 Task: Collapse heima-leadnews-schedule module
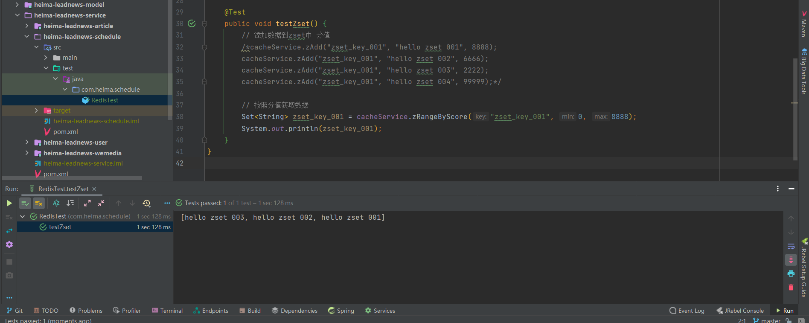point(27,36)
